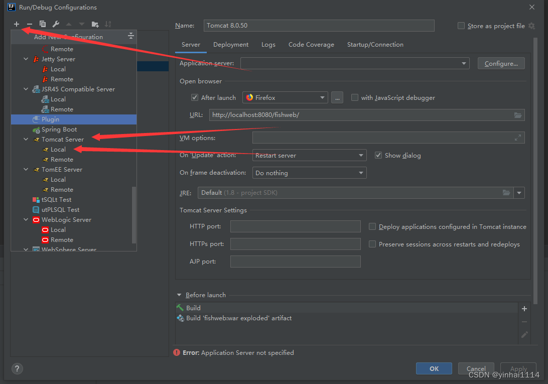
Task: Click in the HTTP port field
Action: pos(295,226)
